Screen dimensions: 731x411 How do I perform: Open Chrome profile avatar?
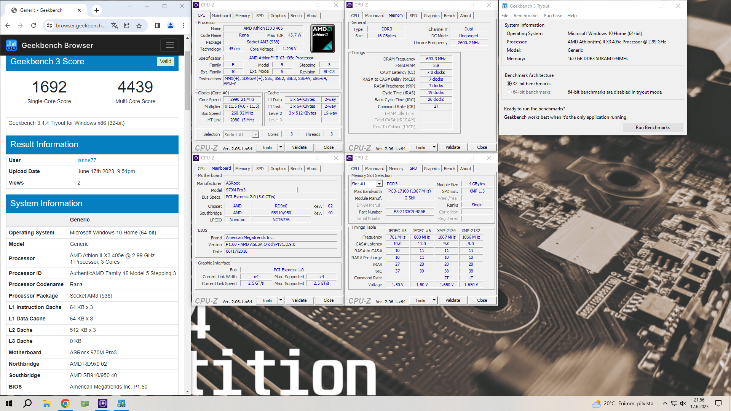[171, 25]
